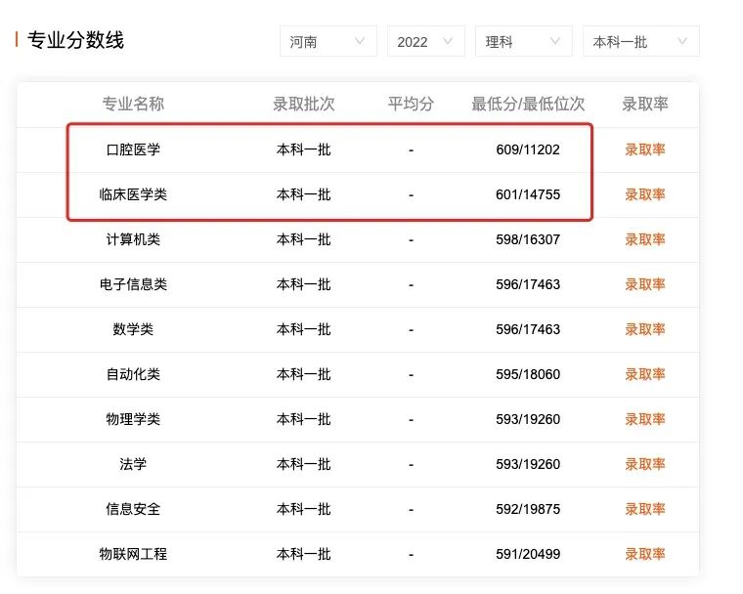Click the 平均分 column header
Viewport: 743px width, 594px height.
pos(411,104)
